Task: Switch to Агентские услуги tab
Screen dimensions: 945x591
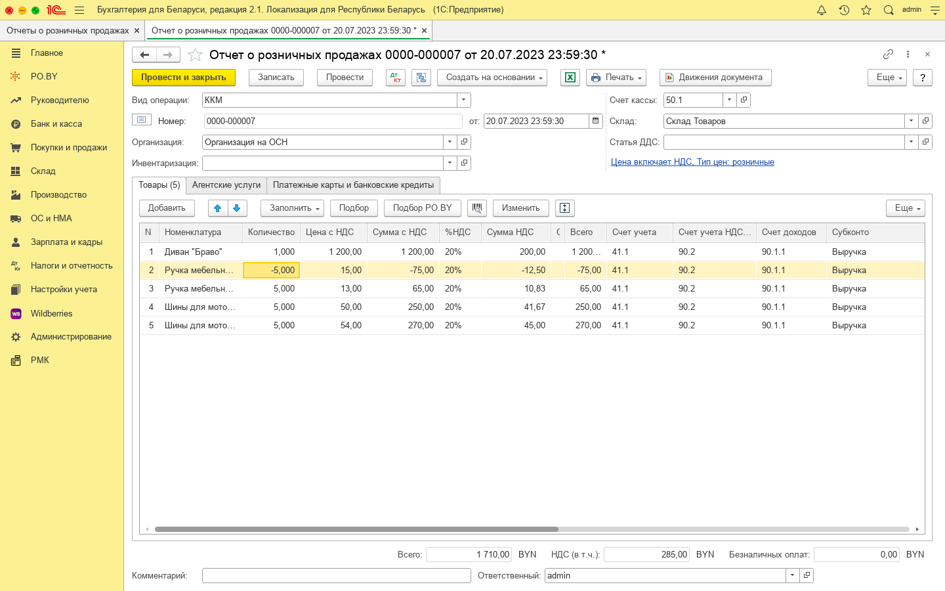Action: tap(226, 185)
